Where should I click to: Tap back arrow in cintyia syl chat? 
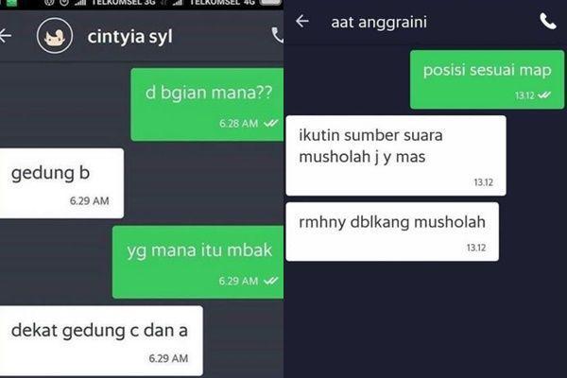(5, 36)
